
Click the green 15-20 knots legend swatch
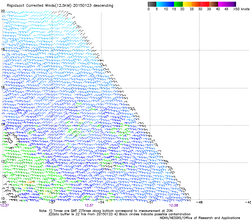point(178,4)
